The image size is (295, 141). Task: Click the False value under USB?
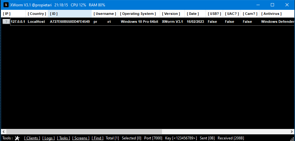pos(212,22)
